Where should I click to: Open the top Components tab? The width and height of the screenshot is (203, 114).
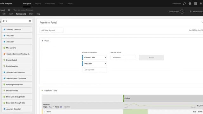click(x=50, y=3)
